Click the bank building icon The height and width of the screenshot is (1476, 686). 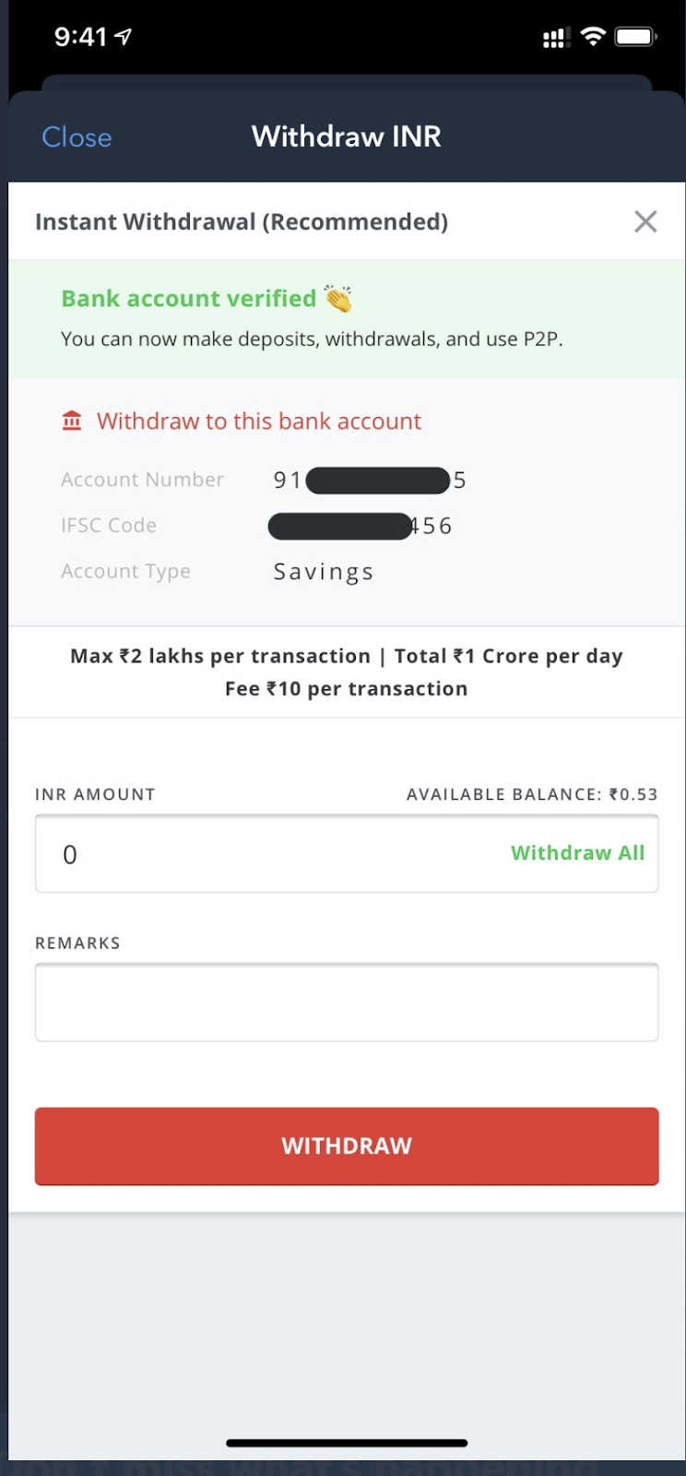click(x=72, y=422)
